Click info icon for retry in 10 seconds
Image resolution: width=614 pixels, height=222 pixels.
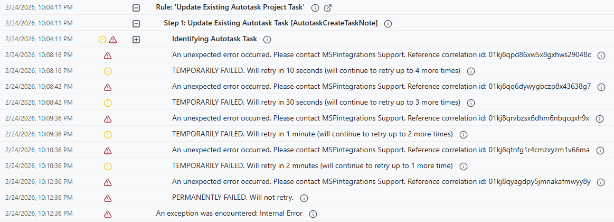pyautogui.click(x=471, y=71)
